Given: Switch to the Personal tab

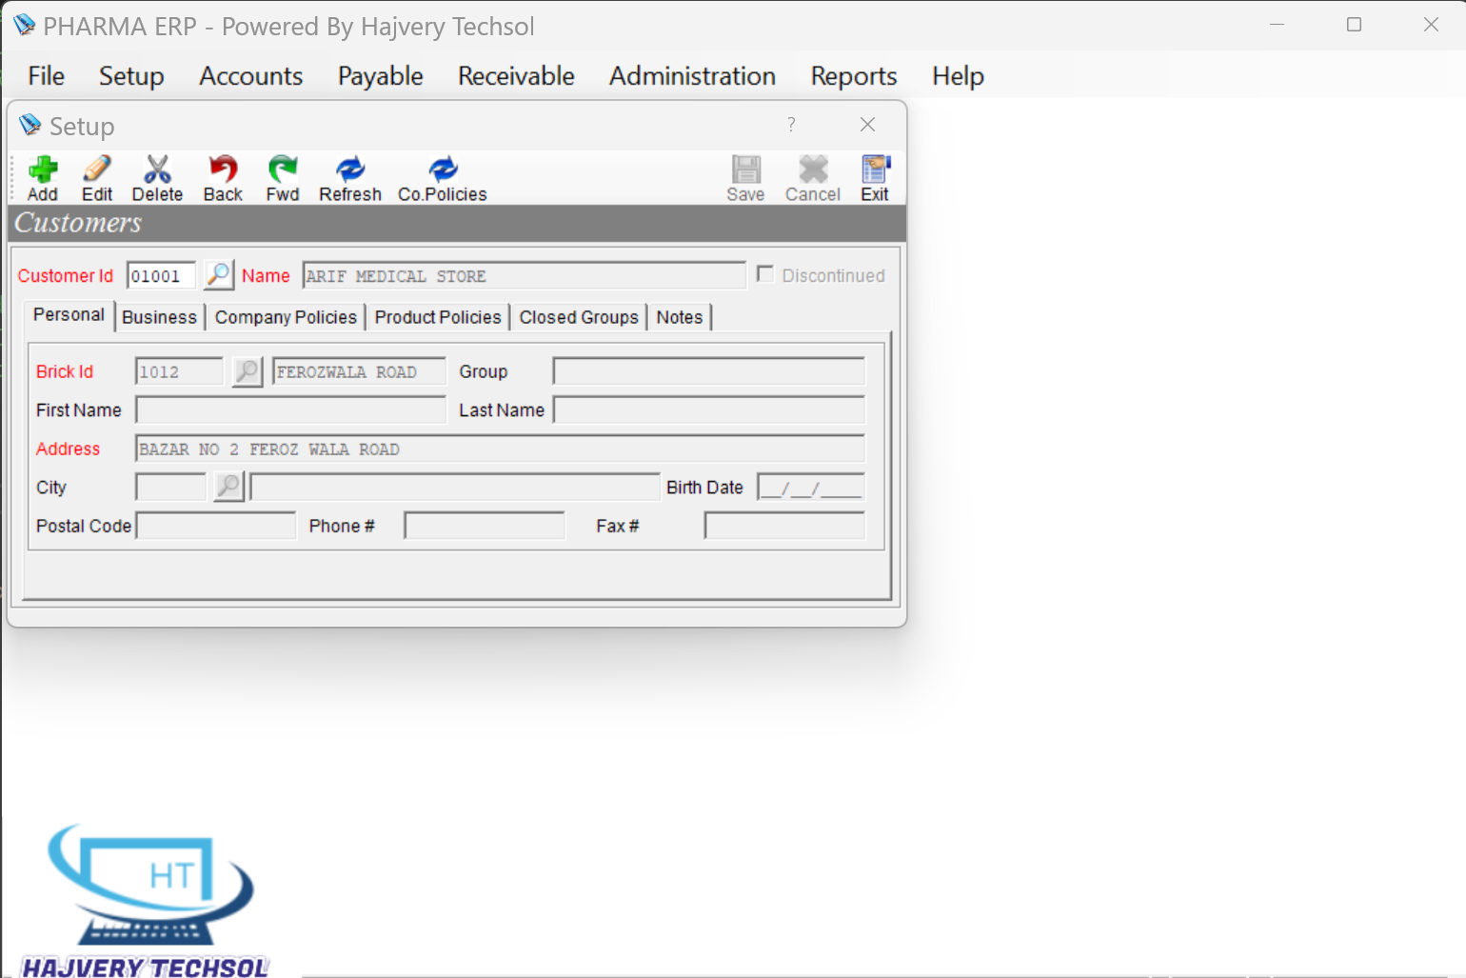Looking at the screenshot, I should 69,315.
